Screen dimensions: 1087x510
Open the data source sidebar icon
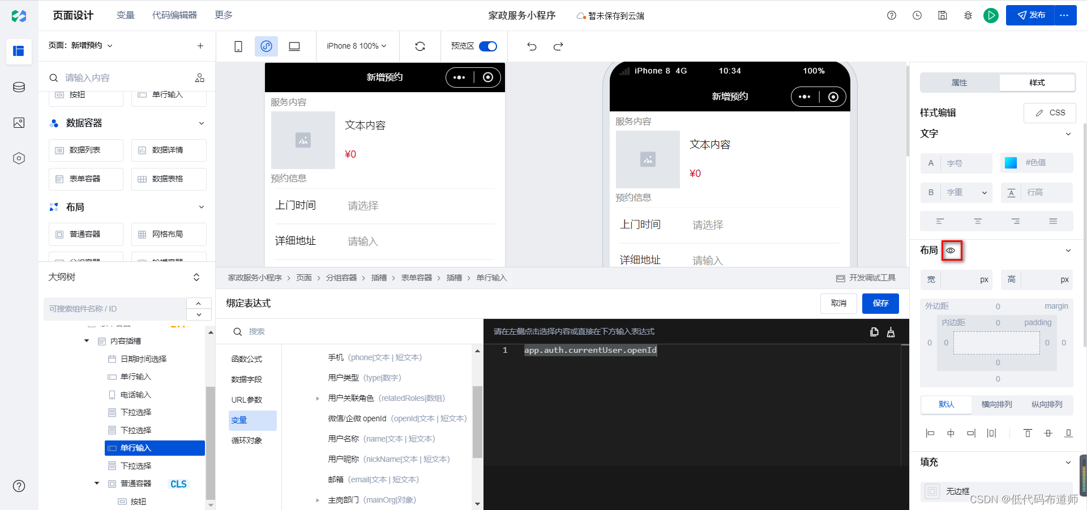[19, 87]
